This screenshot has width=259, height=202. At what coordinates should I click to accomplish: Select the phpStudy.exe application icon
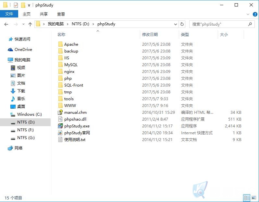click(x=60, y=126)
